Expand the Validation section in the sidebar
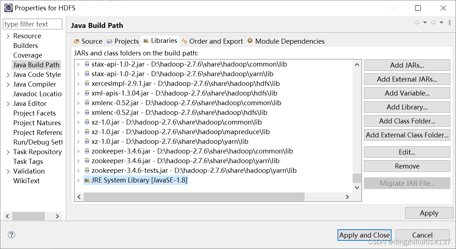 point(8,171)
